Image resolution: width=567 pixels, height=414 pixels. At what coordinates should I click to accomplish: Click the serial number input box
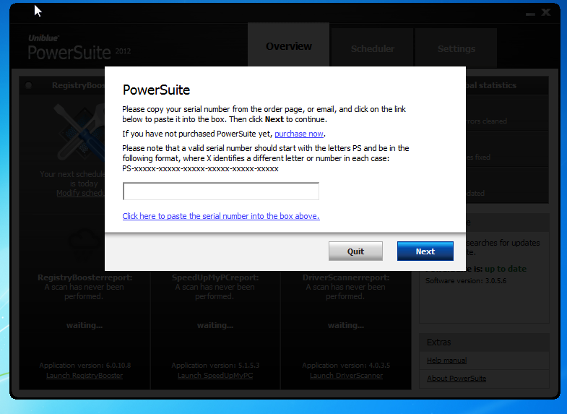220,191
